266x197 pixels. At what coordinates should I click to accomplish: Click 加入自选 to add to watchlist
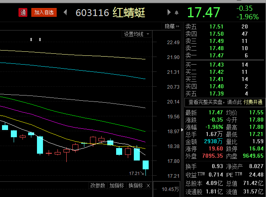(x=44, y=13)
